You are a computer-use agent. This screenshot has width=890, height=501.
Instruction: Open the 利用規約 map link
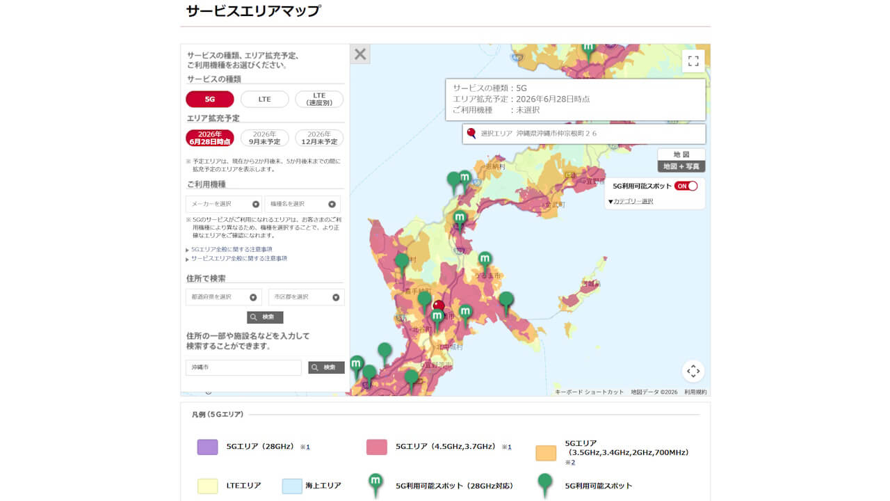pyautogui.click(x=695, y=392)
